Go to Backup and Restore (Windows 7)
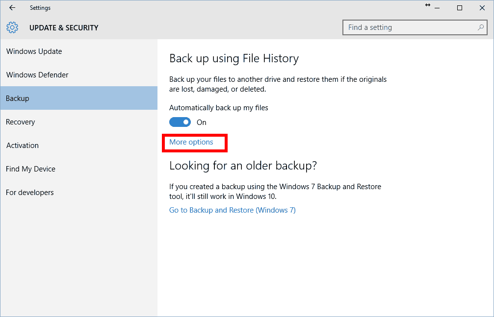 click(x=233, y=210)
